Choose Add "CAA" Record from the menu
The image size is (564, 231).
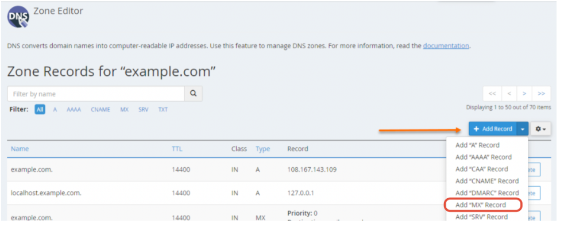click(x=481, y=169)
